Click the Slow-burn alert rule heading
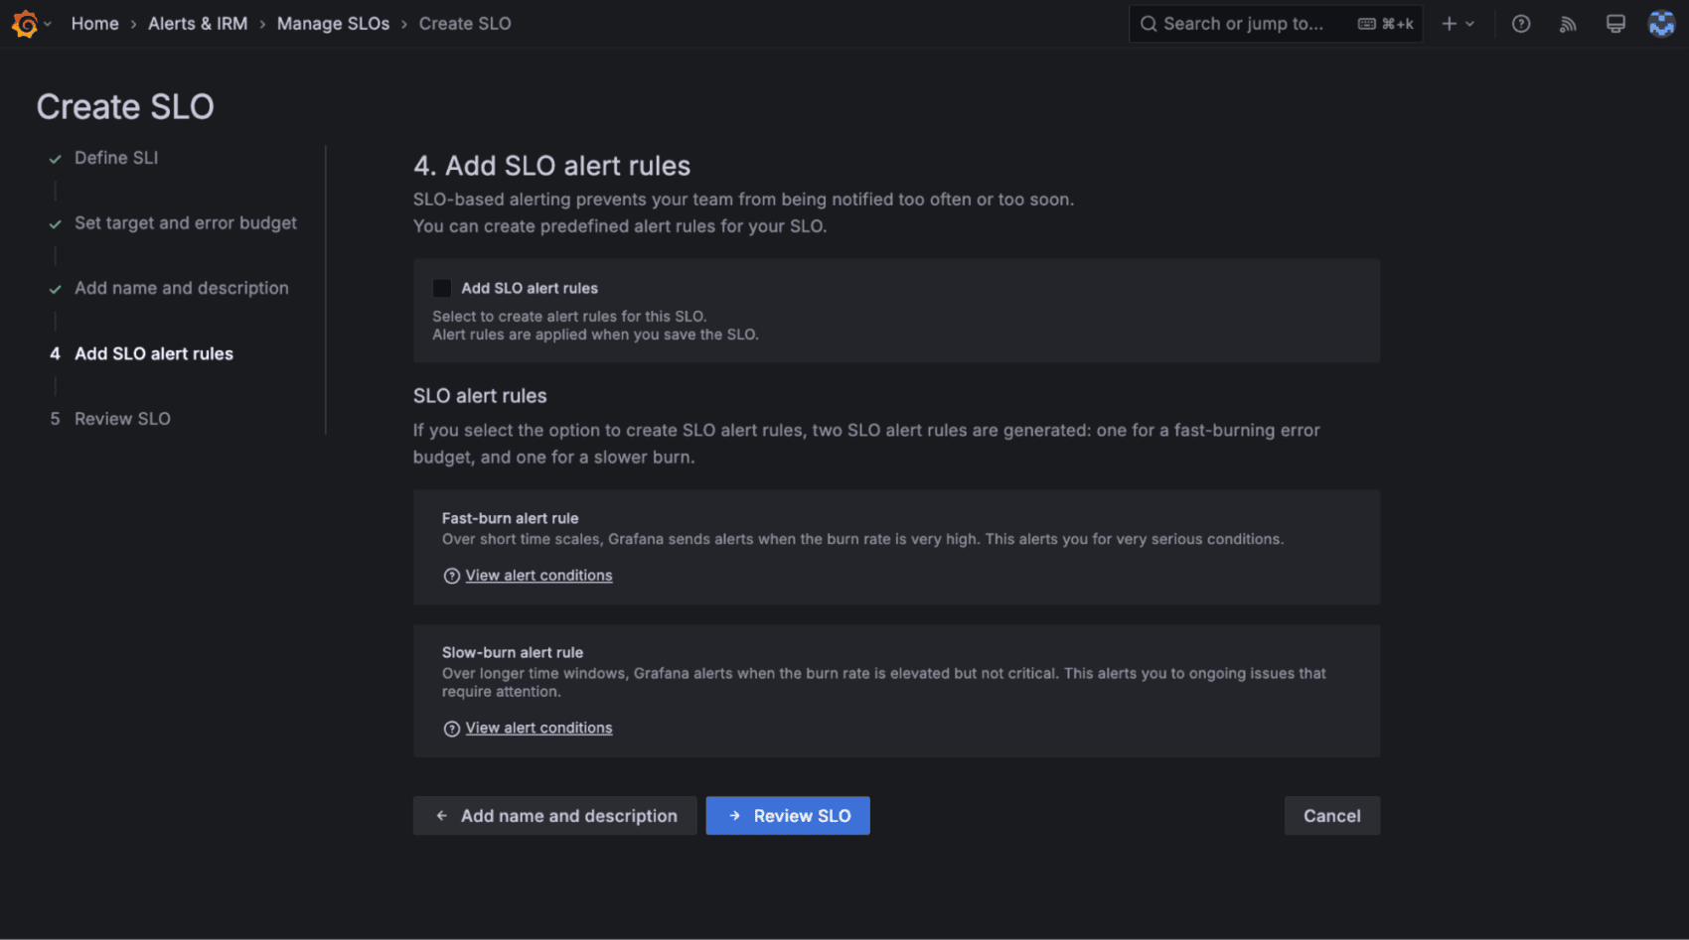The image size is (1689, 940). 513,652
